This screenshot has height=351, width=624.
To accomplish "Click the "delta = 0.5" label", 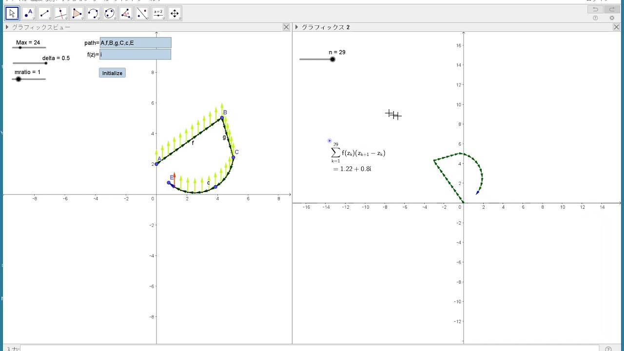I will (56, 58).
